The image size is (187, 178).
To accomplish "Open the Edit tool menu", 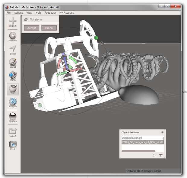I will (x=13, y=89).
